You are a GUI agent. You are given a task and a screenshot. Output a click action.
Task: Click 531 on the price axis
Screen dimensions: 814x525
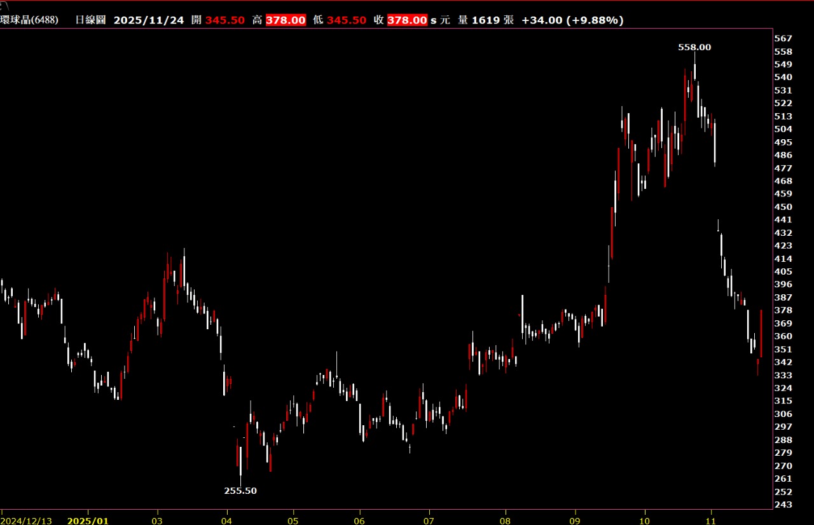point(783,90)
